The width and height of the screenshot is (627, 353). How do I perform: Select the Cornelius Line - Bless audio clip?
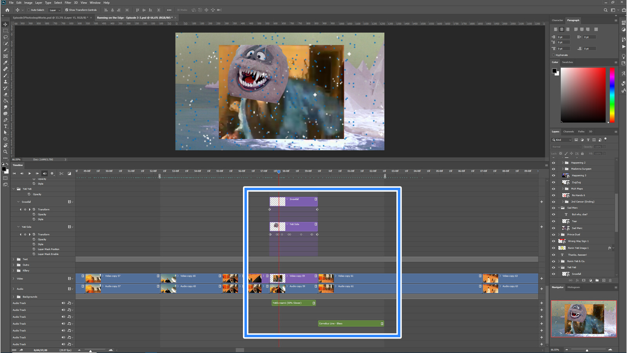[x=351, y=324]
